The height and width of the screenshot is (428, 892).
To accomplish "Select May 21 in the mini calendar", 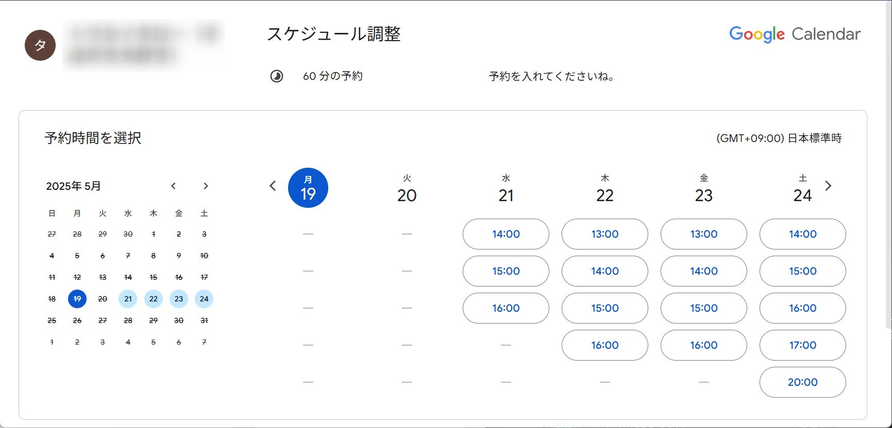I will pyautogui.click(x=128, y=299).
